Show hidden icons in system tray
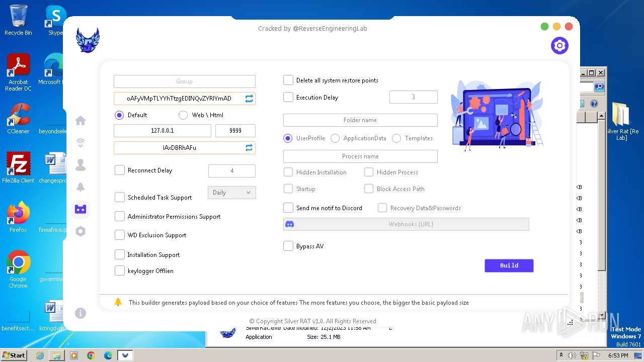644x362 pixels. coord(561,355)
